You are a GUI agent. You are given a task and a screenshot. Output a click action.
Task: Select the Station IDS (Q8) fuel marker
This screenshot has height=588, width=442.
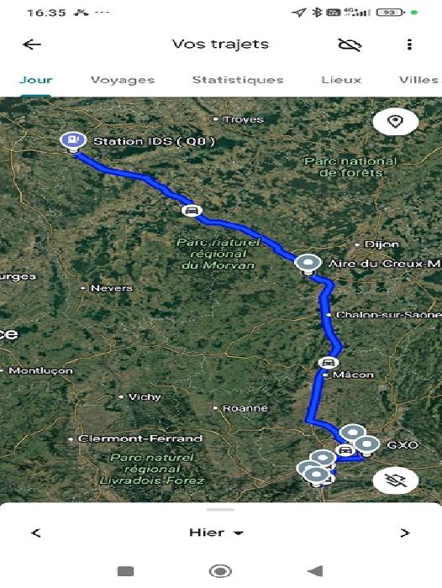[x=74, y=142]
